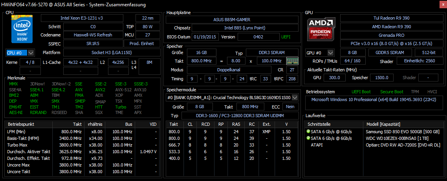Click the UEFI Boot indicator

coord(361,92)
